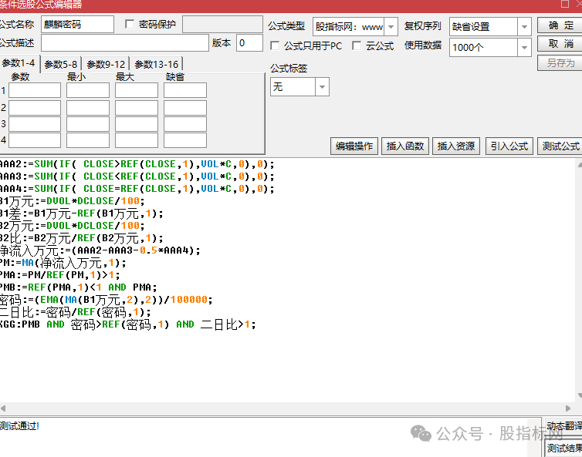The height and width of the screenshot is (457, 582).
Task: Click row 1 最大 field
Action: click(x=137, y=90)
